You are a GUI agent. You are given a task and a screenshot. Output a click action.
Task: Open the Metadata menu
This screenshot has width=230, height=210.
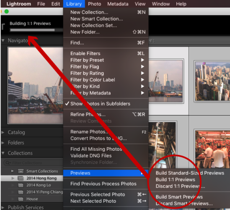click(x=118, y=4)
